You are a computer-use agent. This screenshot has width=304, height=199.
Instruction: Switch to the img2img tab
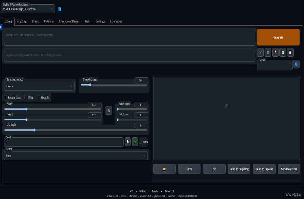pyautogui.click(x=22, y=21)
